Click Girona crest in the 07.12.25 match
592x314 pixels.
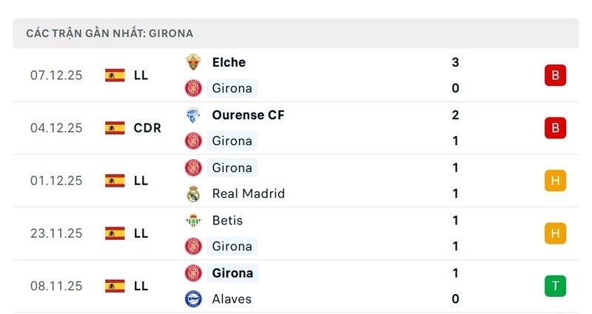click(x=193, y=88)
